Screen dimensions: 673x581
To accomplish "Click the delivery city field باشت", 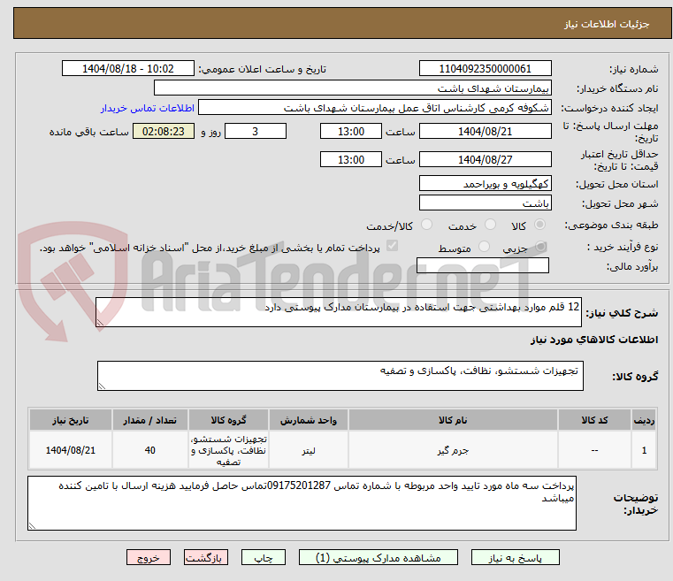I will [485, 203].
